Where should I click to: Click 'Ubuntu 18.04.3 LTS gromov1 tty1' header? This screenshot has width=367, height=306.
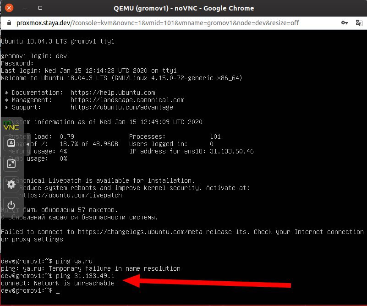pyautogui.click(x=58, y=41)
